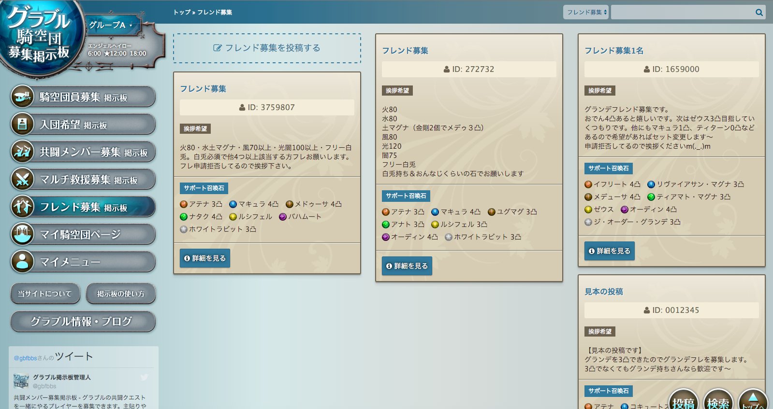Open グラブル情報・ブログ
Screen dimensions: 773x409
83,322
